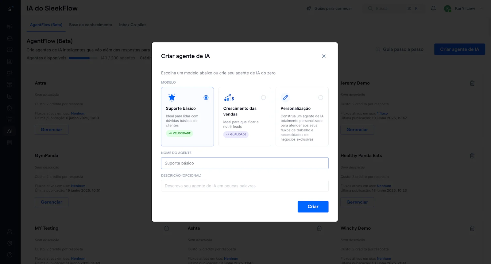The width and height of the screenshot is (491, 264).
Task: Click the QUALIDADE tag
Action: 236,134
